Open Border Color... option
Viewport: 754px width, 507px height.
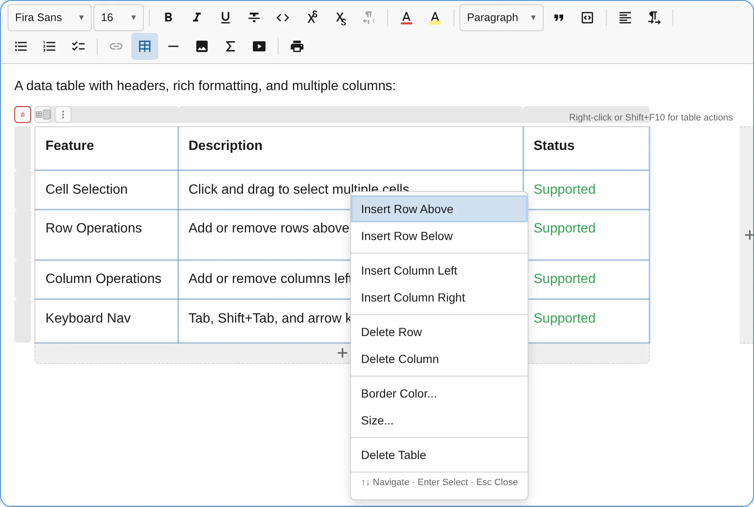tap(439, 394)
